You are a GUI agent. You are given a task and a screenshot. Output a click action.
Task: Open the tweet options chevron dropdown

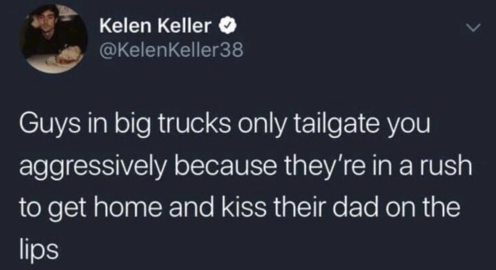(471, 29)
